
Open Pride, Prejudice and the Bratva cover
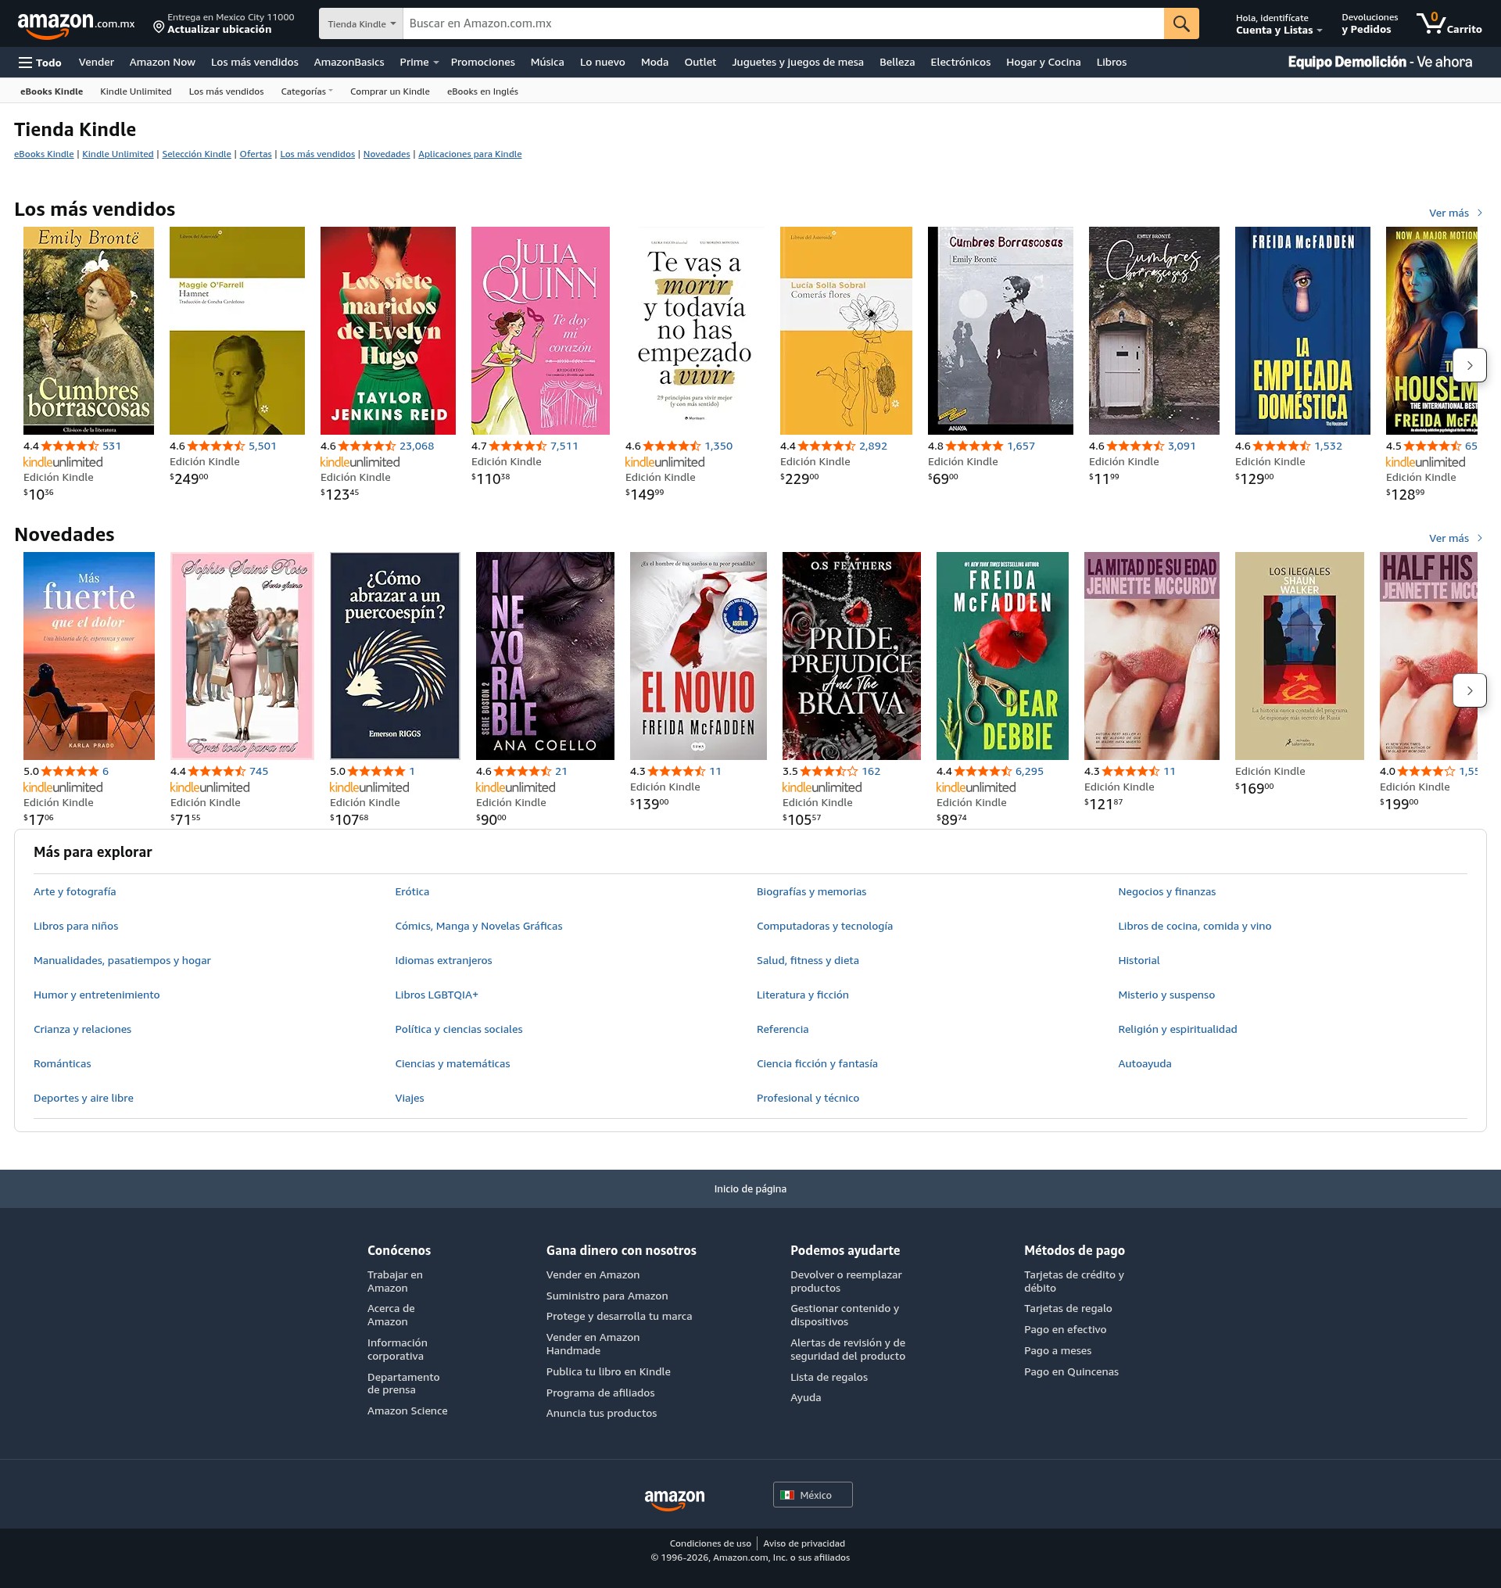(x=851, y=655)
